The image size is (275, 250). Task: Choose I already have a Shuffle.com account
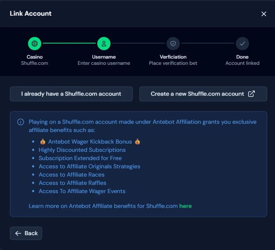click(71, 94)
